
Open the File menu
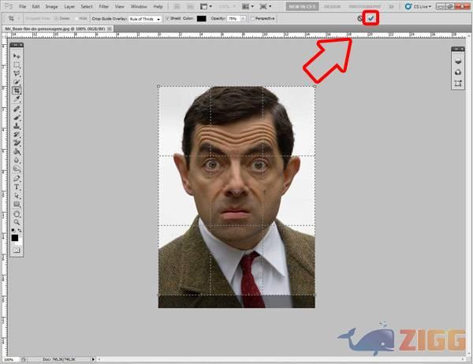22,6
